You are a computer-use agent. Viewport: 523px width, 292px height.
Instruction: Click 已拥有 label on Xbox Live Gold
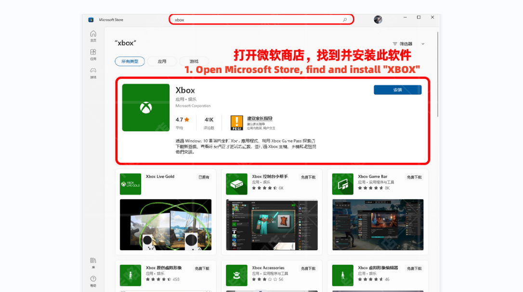(x=204, y=177)
